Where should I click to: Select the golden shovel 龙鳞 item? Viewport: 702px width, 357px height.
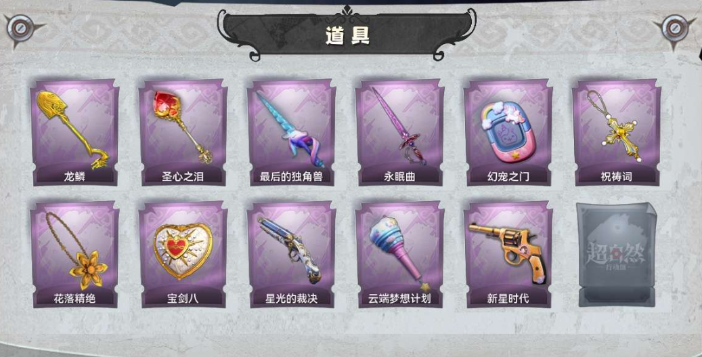(74, 133)
